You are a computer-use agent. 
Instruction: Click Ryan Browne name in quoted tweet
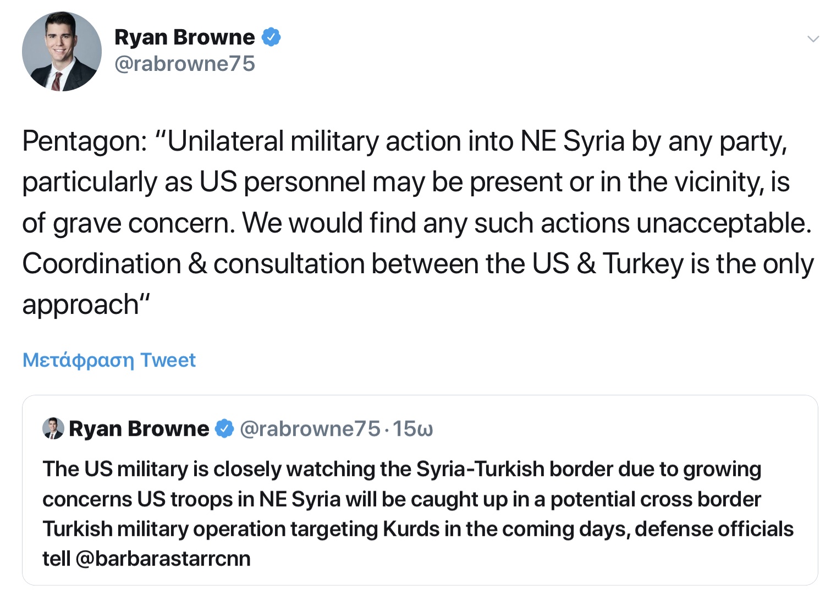[139, 428]
